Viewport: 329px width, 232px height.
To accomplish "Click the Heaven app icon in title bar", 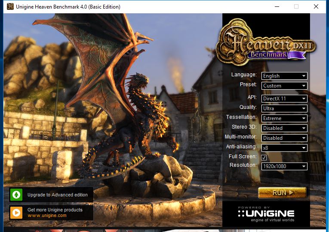I will (10, 7).
